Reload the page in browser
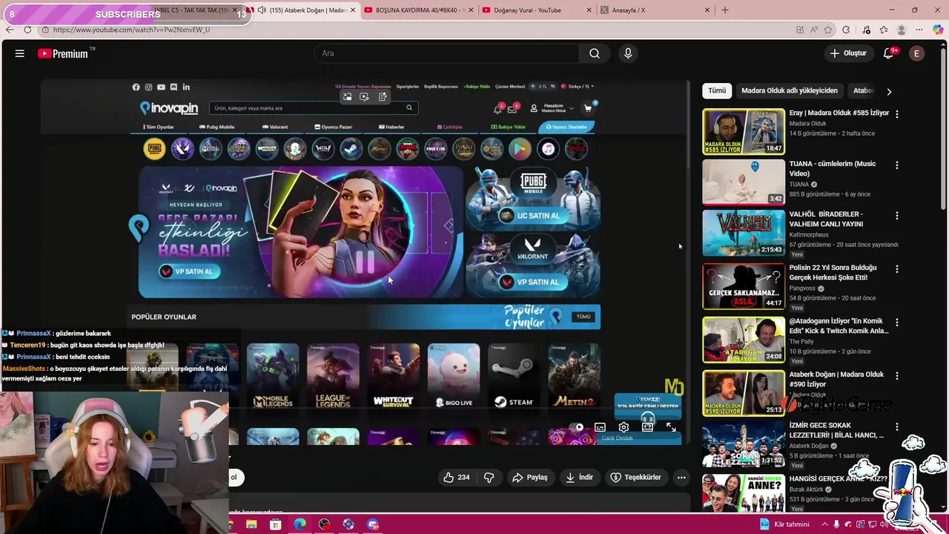949x534 pixels. [27, 30]
